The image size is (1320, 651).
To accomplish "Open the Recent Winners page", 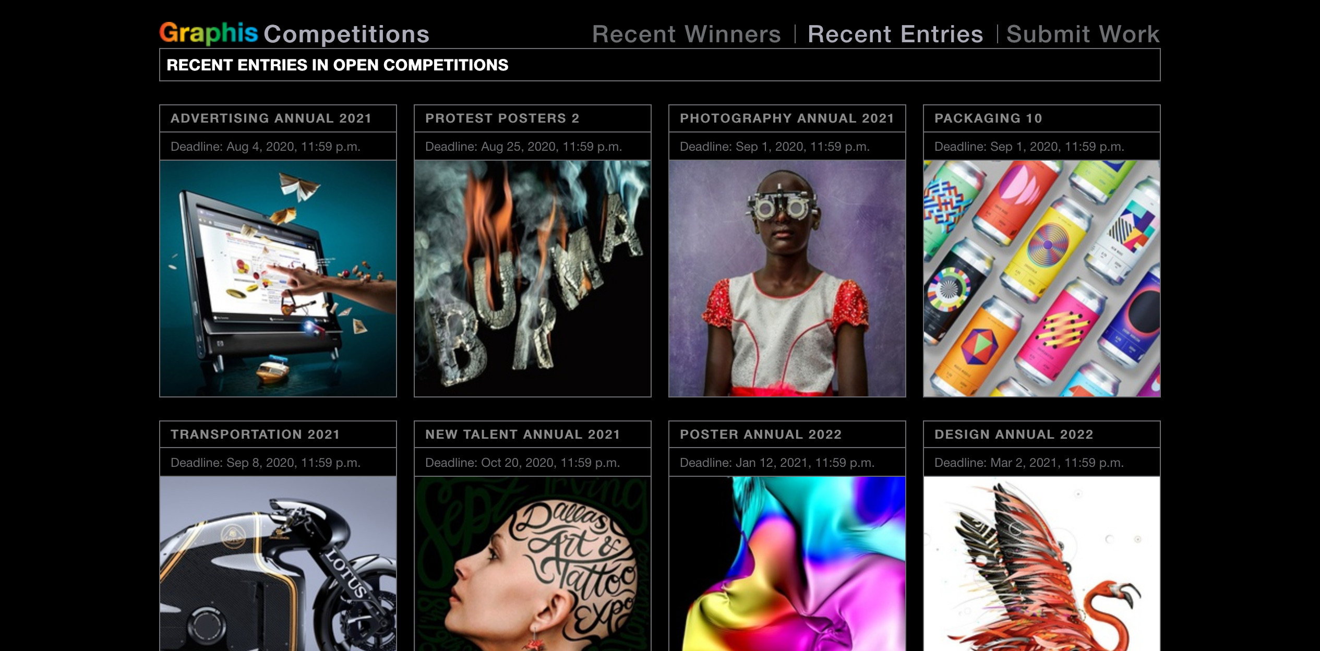I will click(x=687, y=34).
